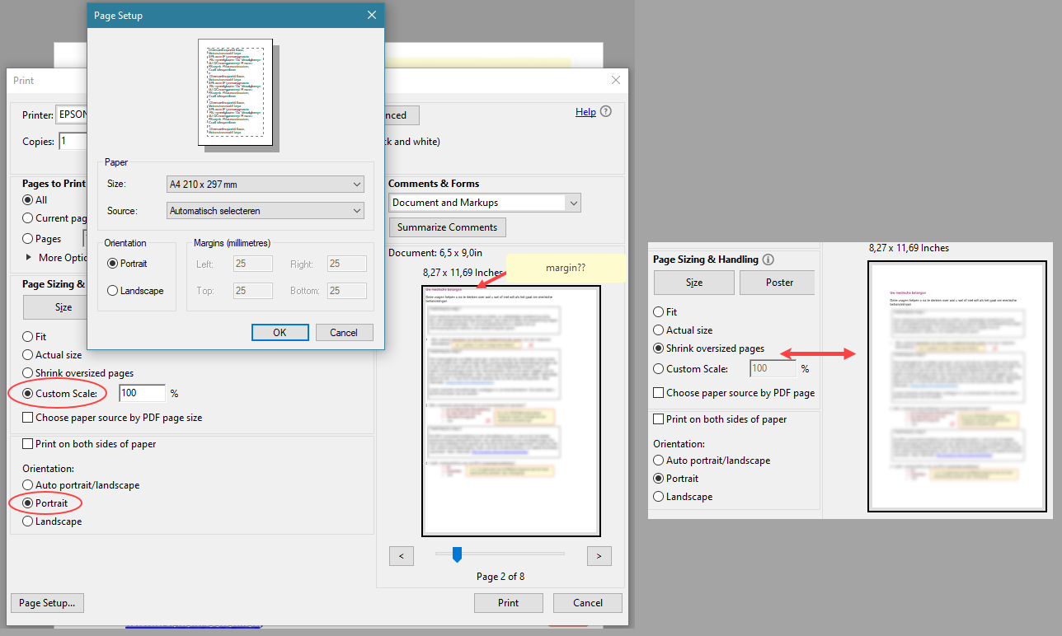This screenshot has height=636, width=1062.
Task: Select Landscape orientation in Page Setup dialog
Action: pos(115,290)
